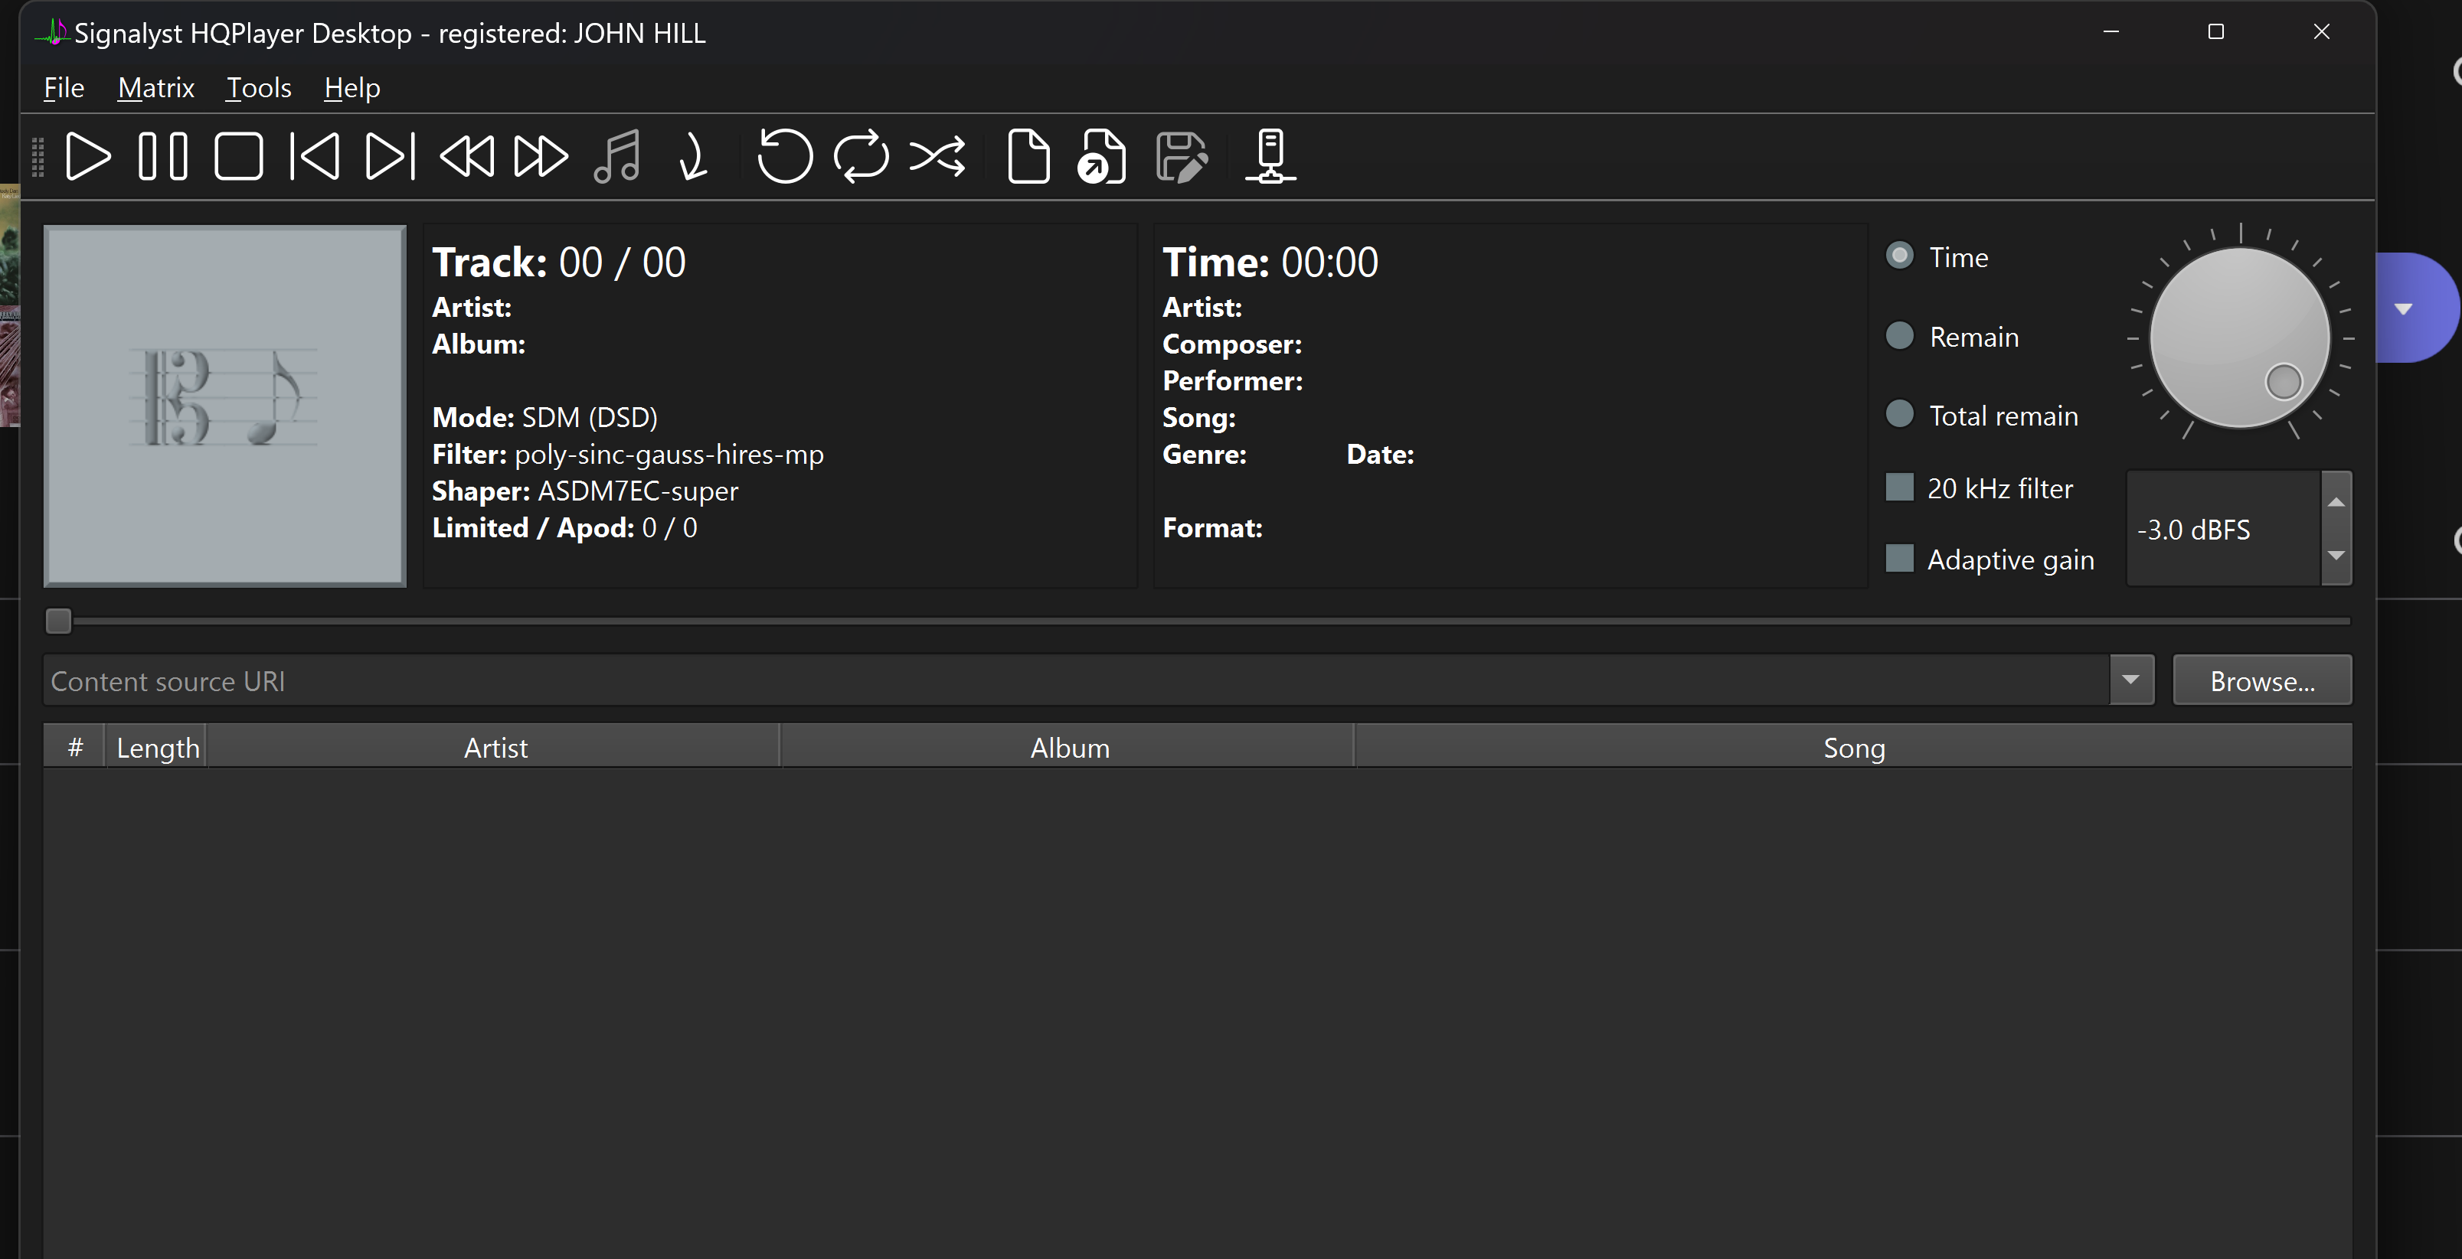
Task: Skip to next track icon
Action: click(x=390, y=157)
